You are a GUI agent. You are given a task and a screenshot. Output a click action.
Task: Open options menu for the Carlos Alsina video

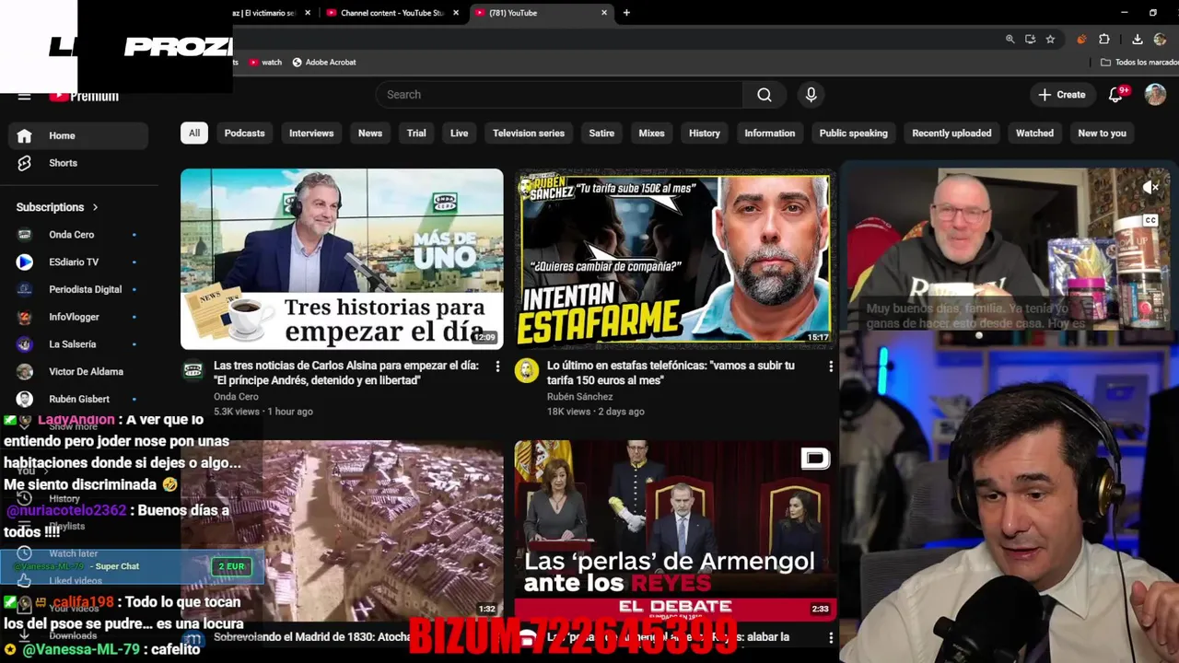pos(497,366)
